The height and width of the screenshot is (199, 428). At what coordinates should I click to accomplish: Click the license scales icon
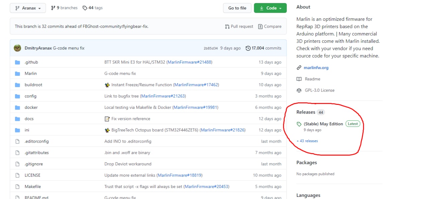[x=299, y=90]
